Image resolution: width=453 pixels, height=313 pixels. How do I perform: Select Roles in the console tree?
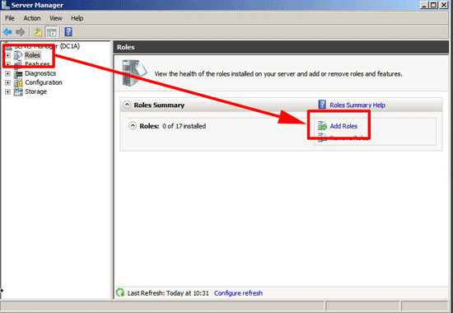32,55
